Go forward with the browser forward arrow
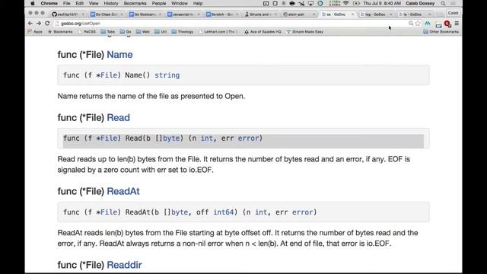 (x=39, y=24)
